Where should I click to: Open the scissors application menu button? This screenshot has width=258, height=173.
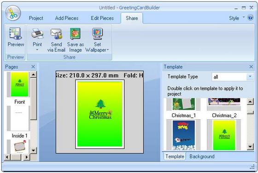[x=13, y=13]
